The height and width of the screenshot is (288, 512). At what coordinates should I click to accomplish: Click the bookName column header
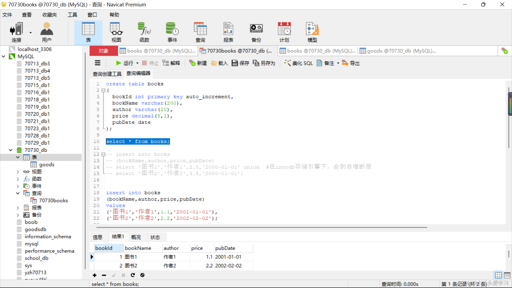143,248
